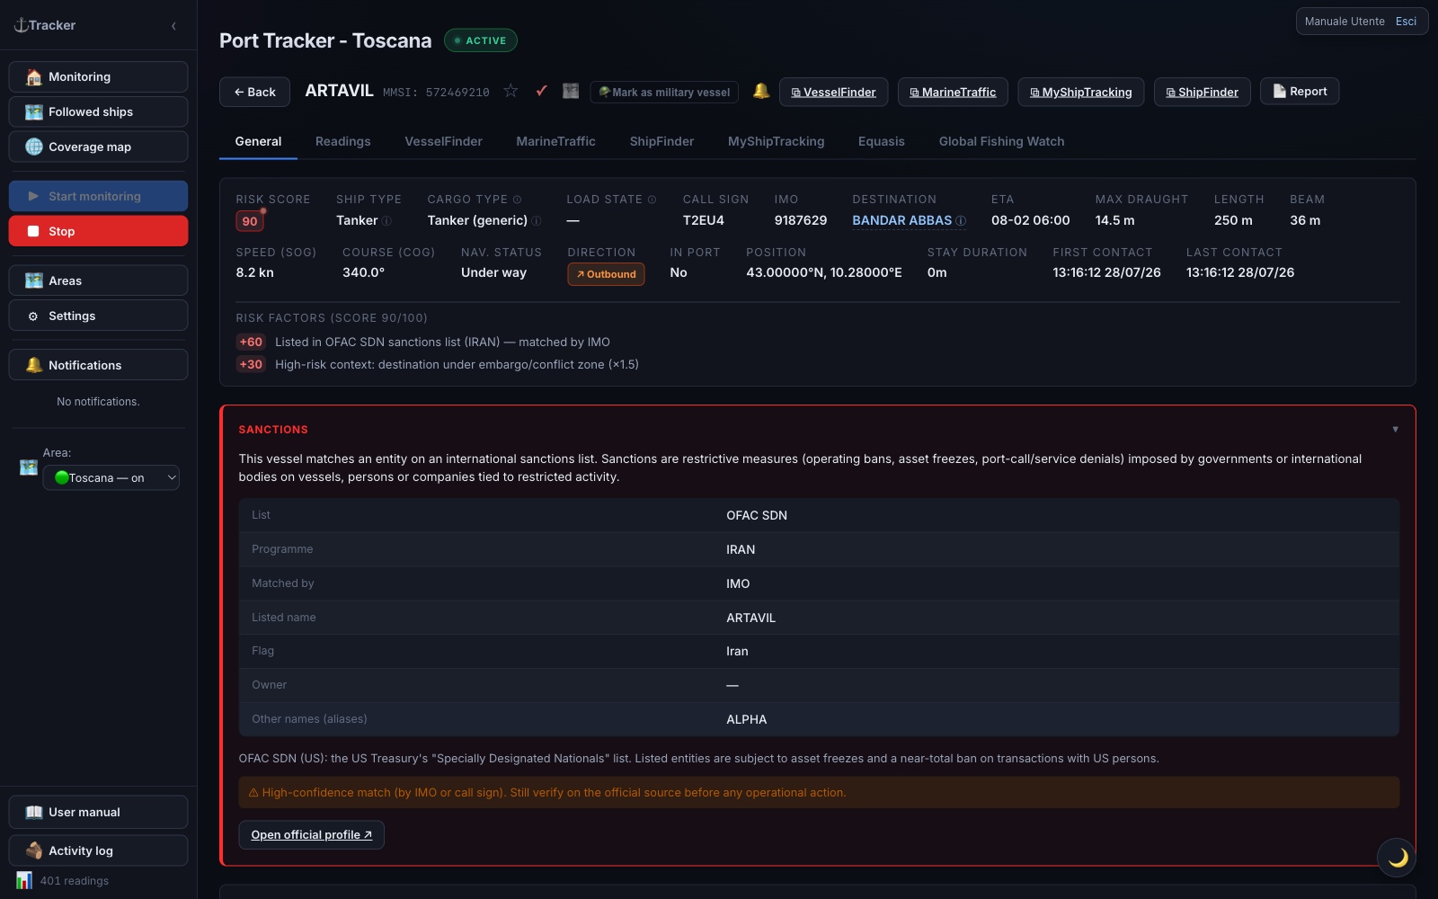Open ShipFinder external link button
The image size is (1438, 899).
(x=1203, y=92)
